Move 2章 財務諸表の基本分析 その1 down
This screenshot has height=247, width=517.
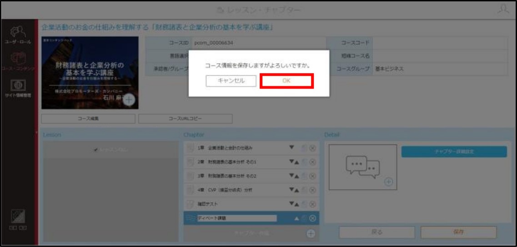[291, 162]
